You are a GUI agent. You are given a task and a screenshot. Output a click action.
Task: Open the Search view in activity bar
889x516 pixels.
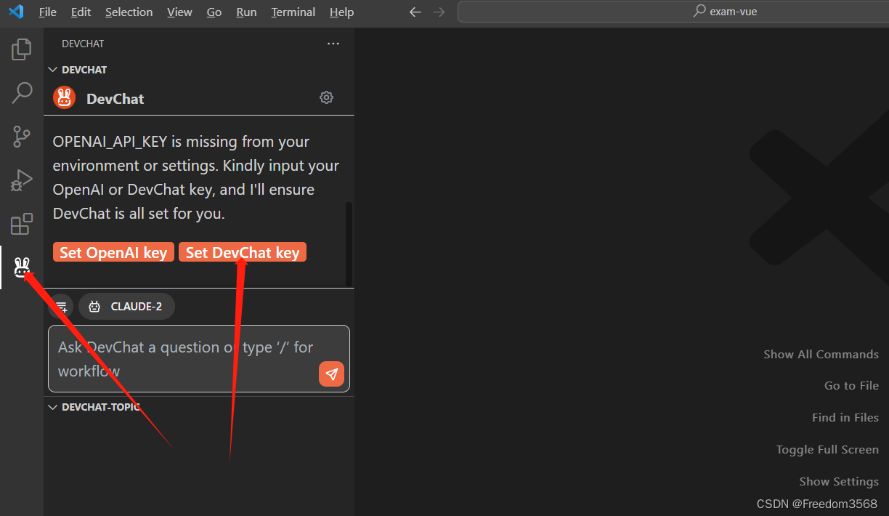point(22,92)
